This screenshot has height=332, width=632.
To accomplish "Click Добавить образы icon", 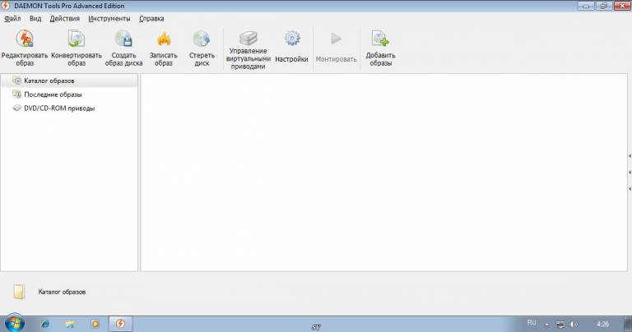I will [380, 39].
